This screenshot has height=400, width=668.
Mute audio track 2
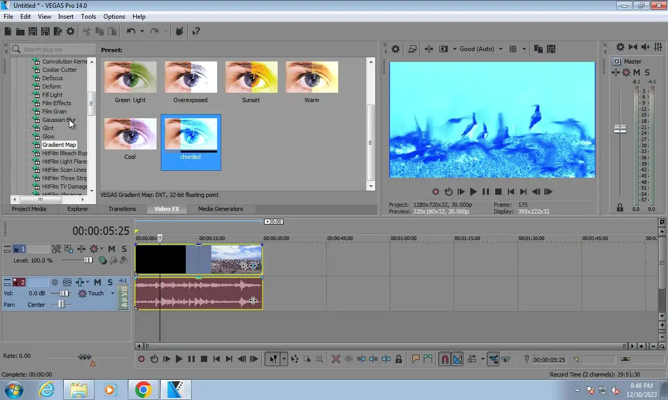point(98,282)
